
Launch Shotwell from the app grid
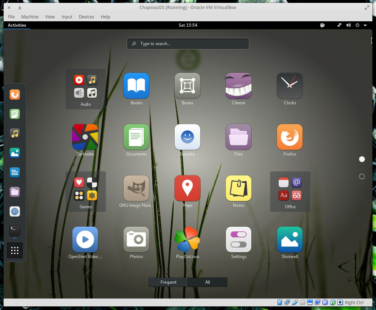pos(290,239)
